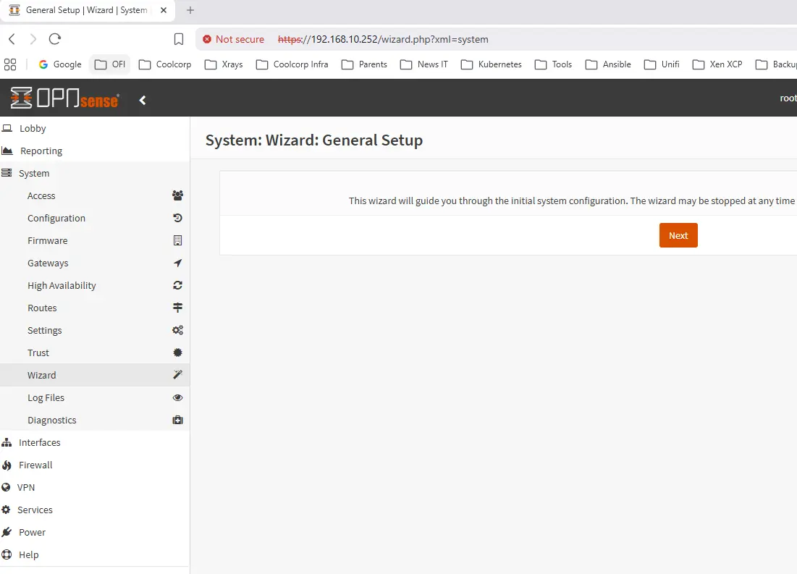Click High Availability sync icon
Screen dimensions: 797x574
click(177, 285)
